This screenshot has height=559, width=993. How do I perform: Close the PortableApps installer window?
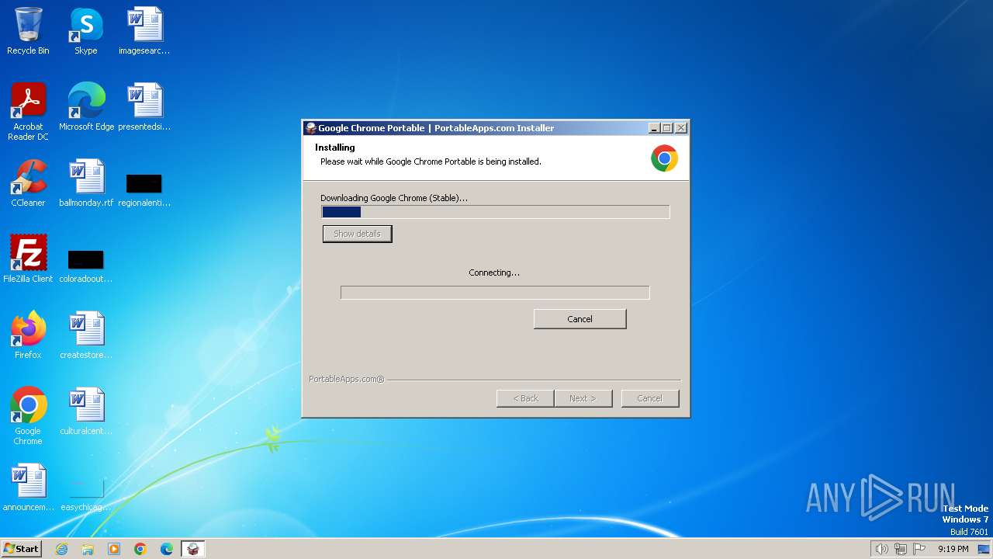tap(681, 128)
